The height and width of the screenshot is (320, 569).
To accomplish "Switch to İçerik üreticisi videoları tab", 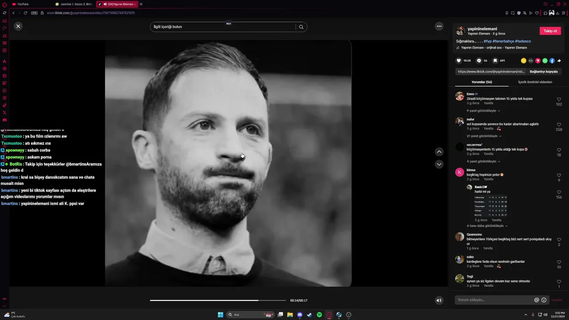I will pyautogui.click(x=535, y=82).
